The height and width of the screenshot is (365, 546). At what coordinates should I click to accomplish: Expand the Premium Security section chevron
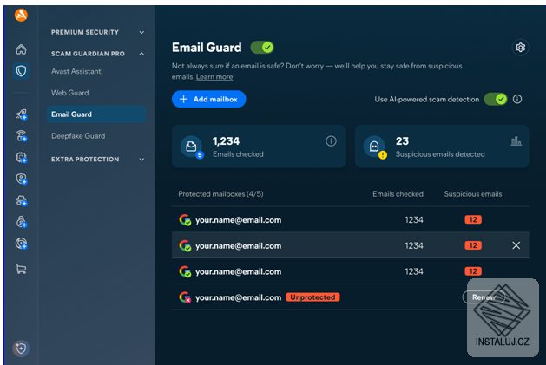click(141, 32)
